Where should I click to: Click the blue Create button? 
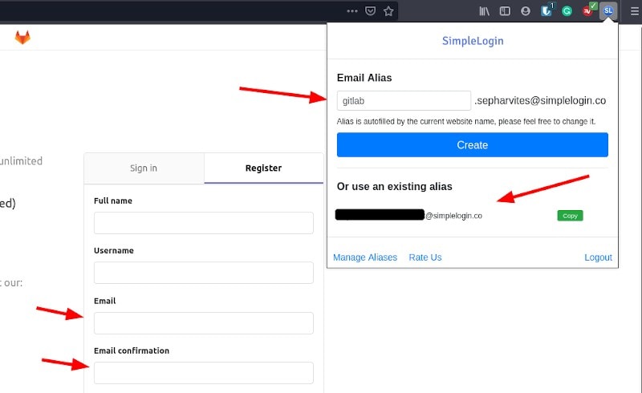(473, 144)
